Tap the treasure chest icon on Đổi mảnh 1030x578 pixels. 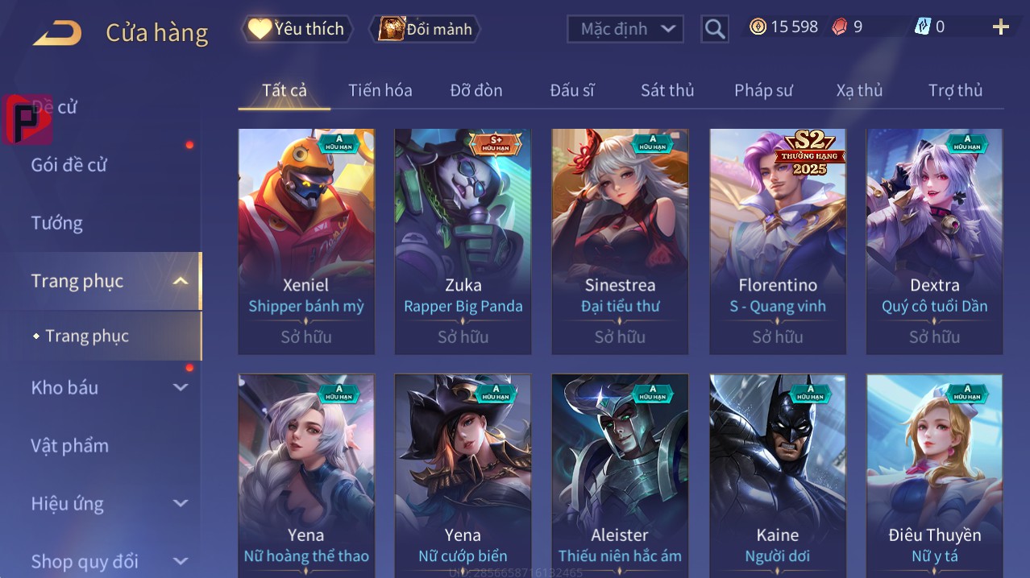pos(391,29)
